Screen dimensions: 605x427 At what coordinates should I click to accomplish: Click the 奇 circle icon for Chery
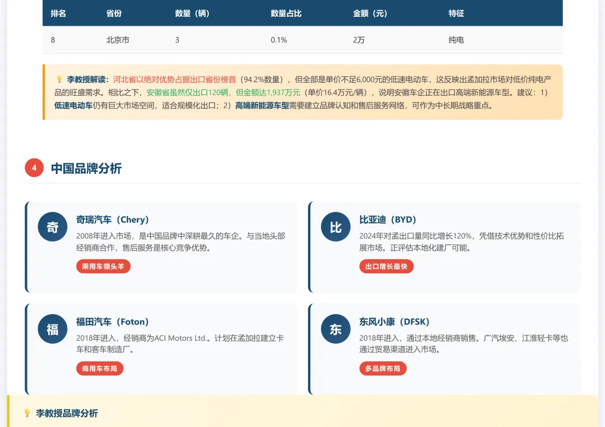[x=53, y=227]
